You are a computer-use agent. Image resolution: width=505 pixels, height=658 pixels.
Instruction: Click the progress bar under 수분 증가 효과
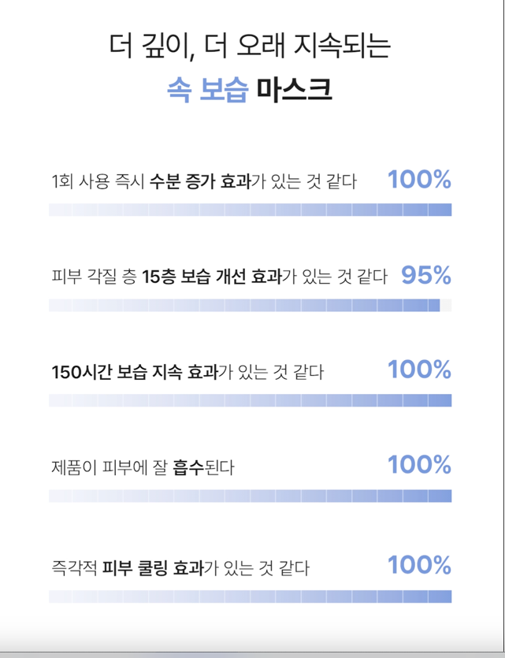coord(250,210)
